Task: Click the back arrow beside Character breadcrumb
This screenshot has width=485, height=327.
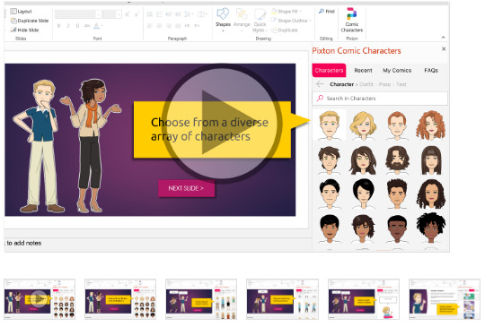Action: point(320,84)
